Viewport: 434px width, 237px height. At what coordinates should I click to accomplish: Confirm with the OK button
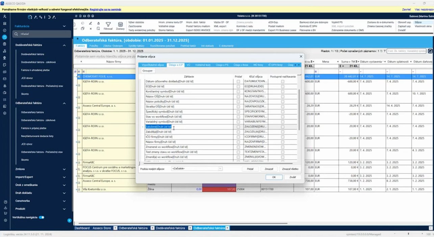274,177
